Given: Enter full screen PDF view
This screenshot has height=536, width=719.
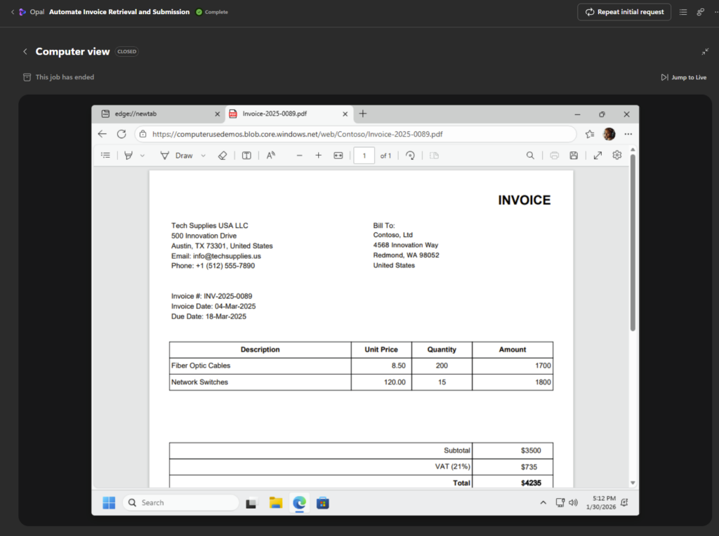Looking at the screenshot, I should pyautogui.click(x=598, y=156).
